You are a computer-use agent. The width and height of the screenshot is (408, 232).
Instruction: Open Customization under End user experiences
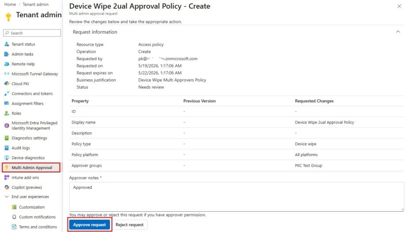point(32,207)
